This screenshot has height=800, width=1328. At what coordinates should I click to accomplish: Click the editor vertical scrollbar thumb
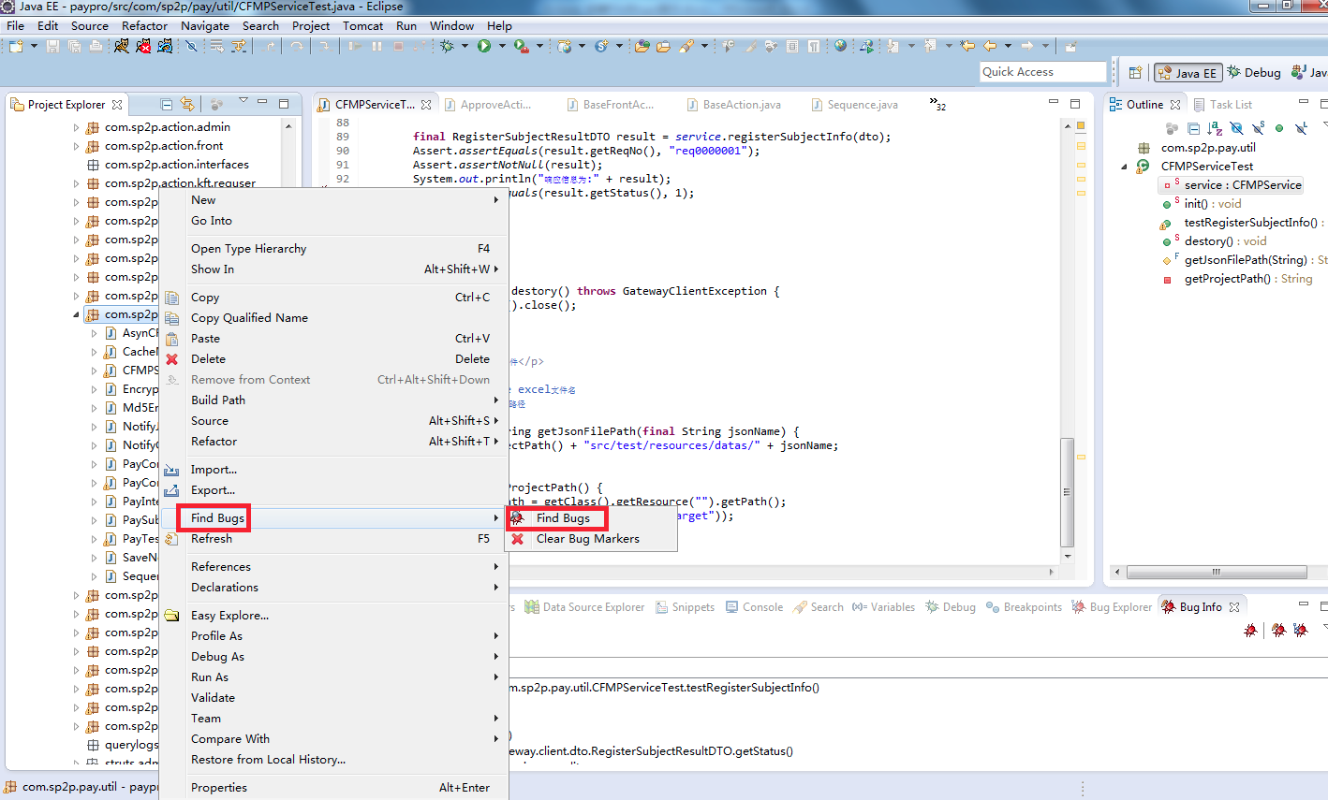1067,492
